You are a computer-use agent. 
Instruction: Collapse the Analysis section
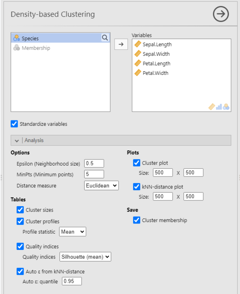[17, 140]
